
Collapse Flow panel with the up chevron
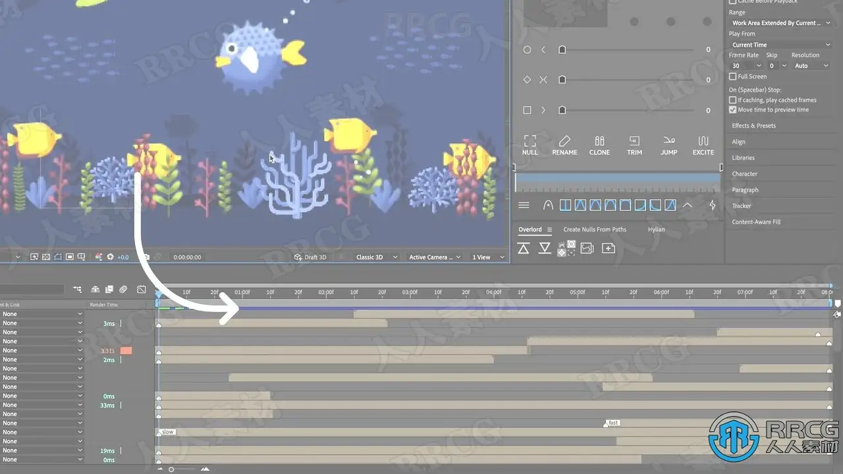click(x=688, y=205)
